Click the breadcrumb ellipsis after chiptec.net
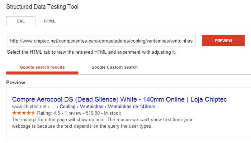This screenshot has height=143, width=251. coord(53,107)
